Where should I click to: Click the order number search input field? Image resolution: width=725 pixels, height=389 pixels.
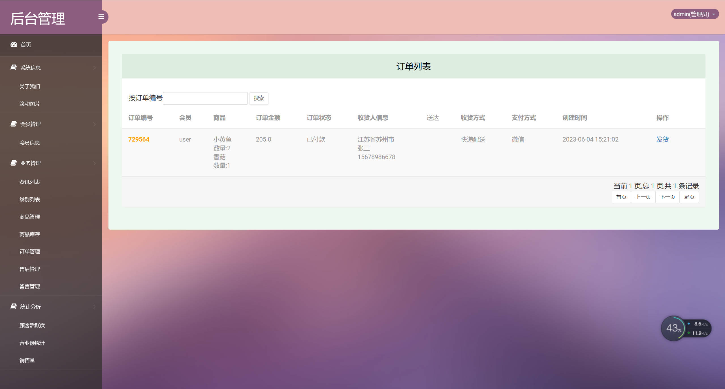205,98
